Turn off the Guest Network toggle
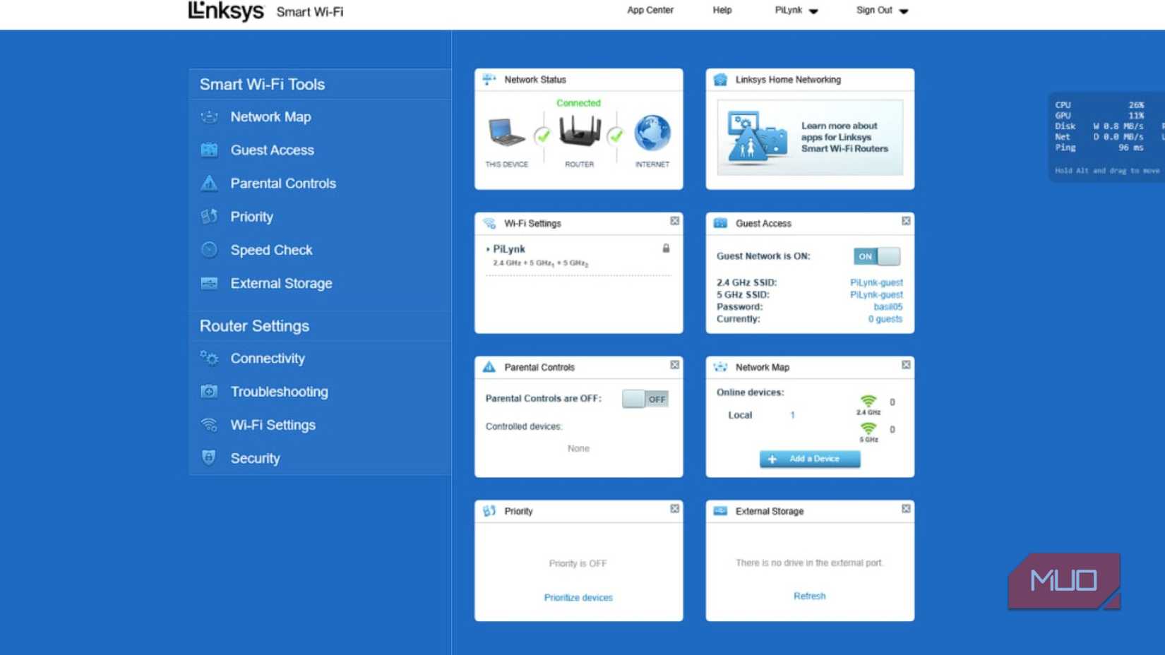1165x655 pixels. (x=876, y=256)
